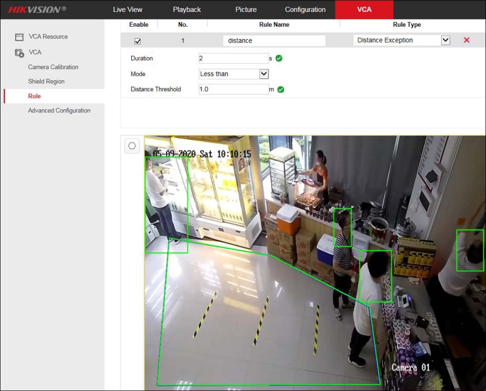
Task: Open the Configuration tab
Action: coord(305,9)
